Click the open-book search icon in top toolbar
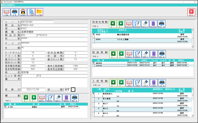Viewport: 198px width, 123px height. (x=6, y=12)
